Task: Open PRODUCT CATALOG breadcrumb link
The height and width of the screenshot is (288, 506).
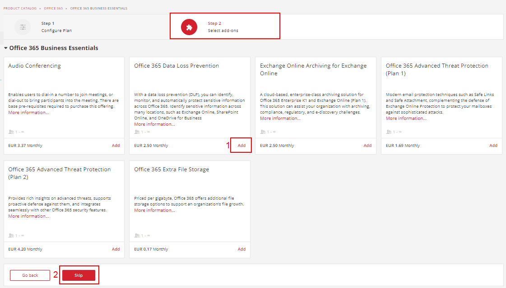Action: 20,9
